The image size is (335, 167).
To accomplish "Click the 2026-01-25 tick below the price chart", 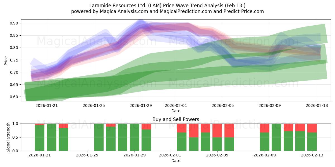I will [x=94, y=105].
